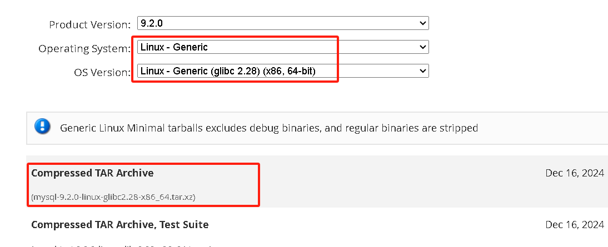Click the Test Suite archive release date
Screen dimensions: 608x247
coord(574,225)
